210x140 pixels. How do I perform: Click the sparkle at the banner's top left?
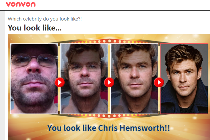[47, 36]
